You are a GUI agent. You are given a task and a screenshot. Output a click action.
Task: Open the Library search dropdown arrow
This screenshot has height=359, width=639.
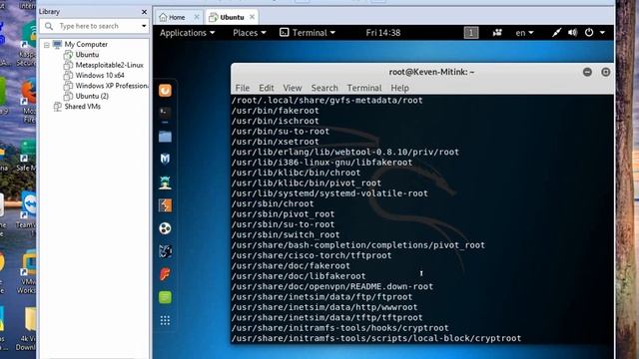click(x=144, y=26)
